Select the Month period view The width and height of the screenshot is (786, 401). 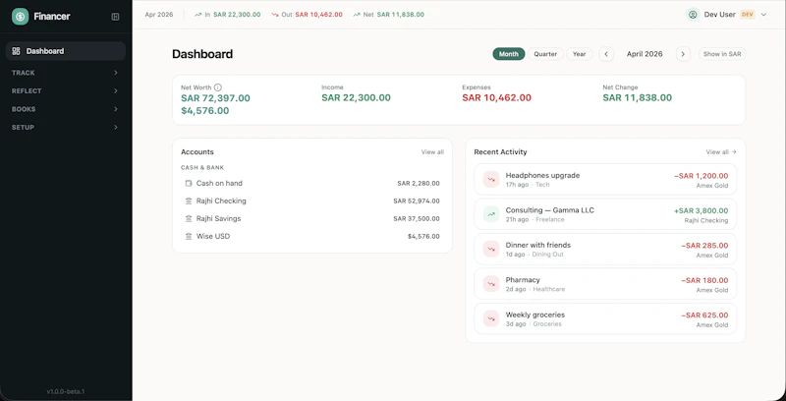[509, 54]
